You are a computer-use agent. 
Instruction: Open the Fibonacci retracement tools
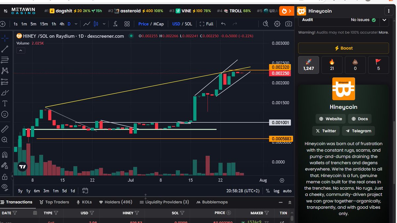pos(5,60)
